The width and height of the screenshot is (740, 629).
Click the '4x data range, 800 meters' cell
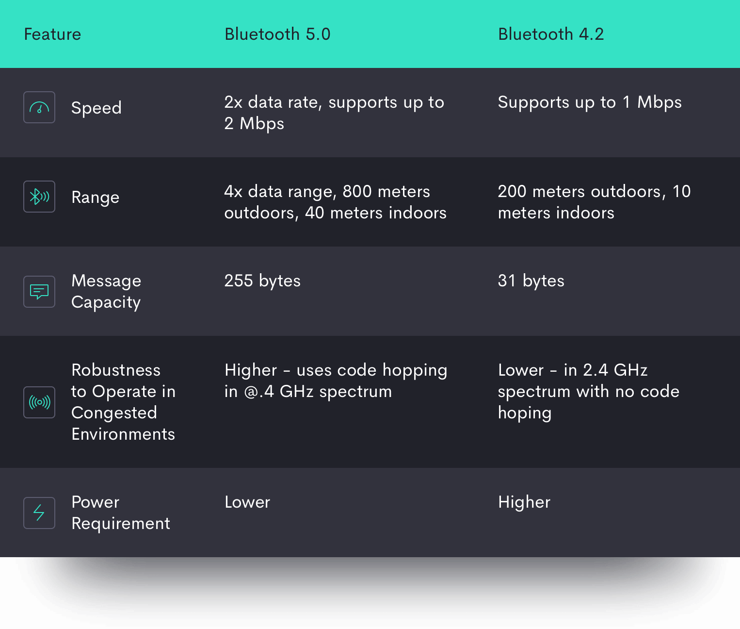[x=335, y=202]
